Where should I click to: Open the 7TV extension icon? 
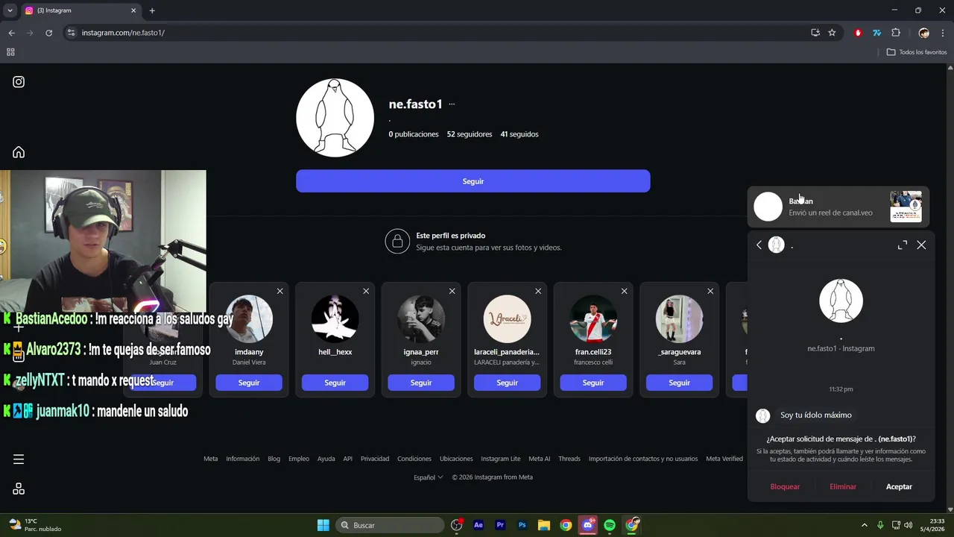click(877, 33)
